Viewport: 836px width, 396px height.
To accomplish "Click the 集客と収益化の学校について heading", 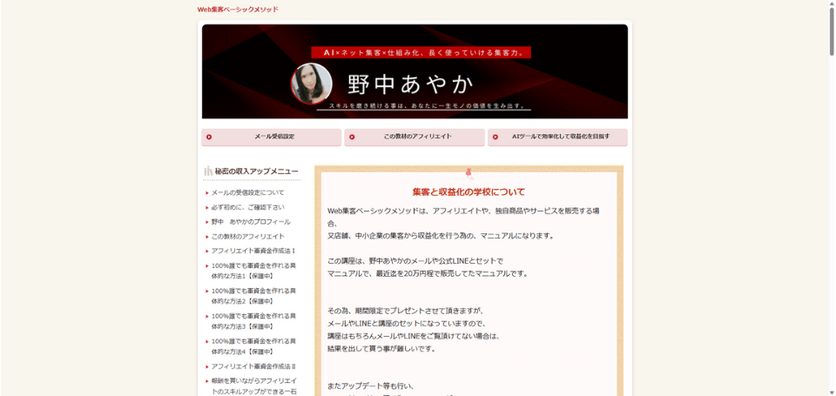I will tap(469, 191).
